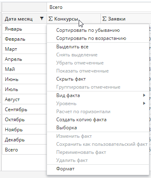Select the Январь row

[24, 29]
